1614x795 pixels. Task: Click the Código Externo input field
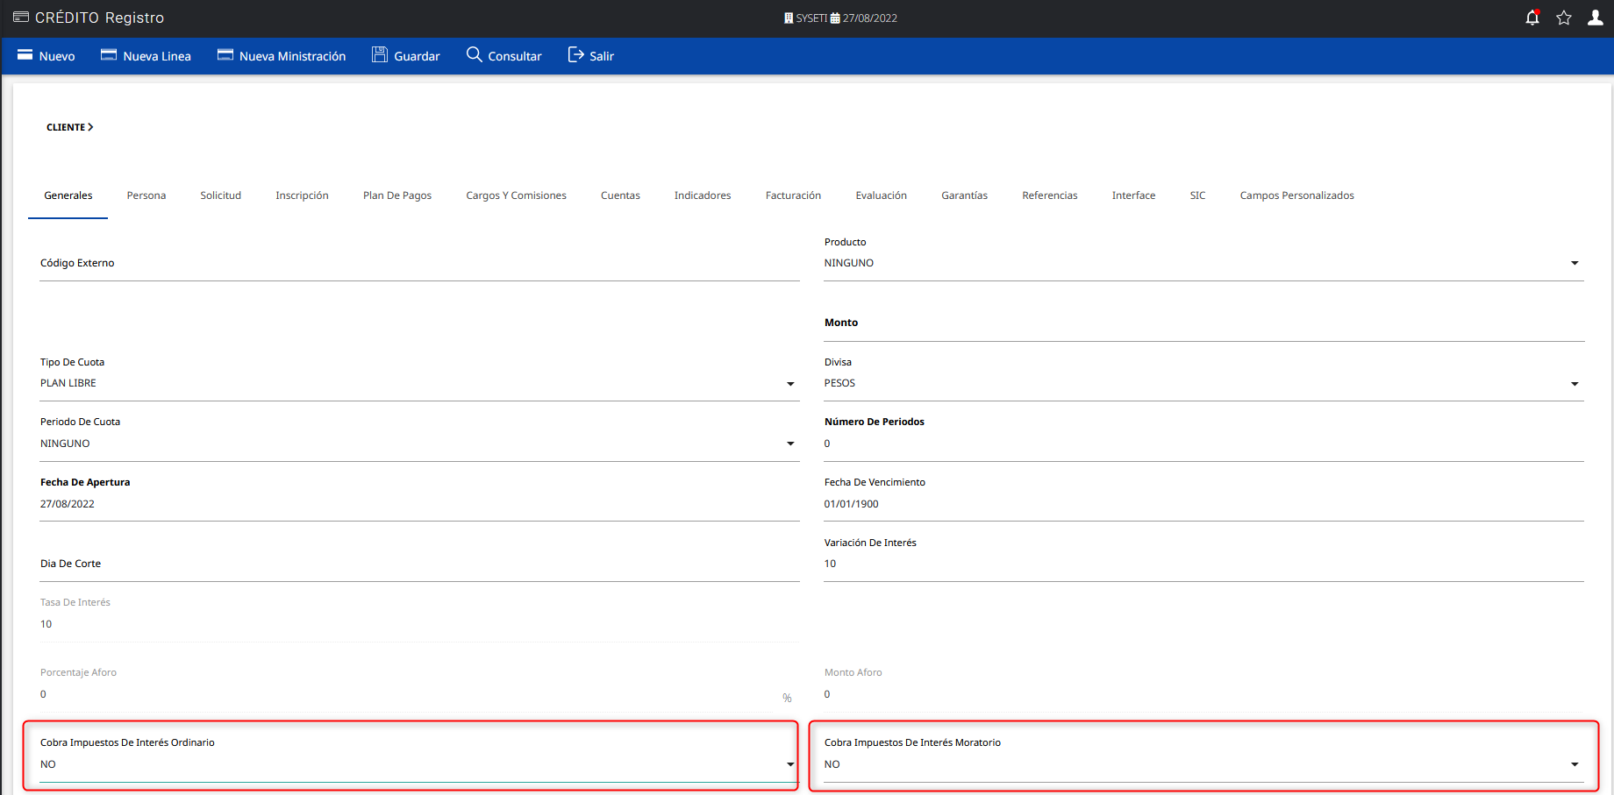[x=351, y=262]
